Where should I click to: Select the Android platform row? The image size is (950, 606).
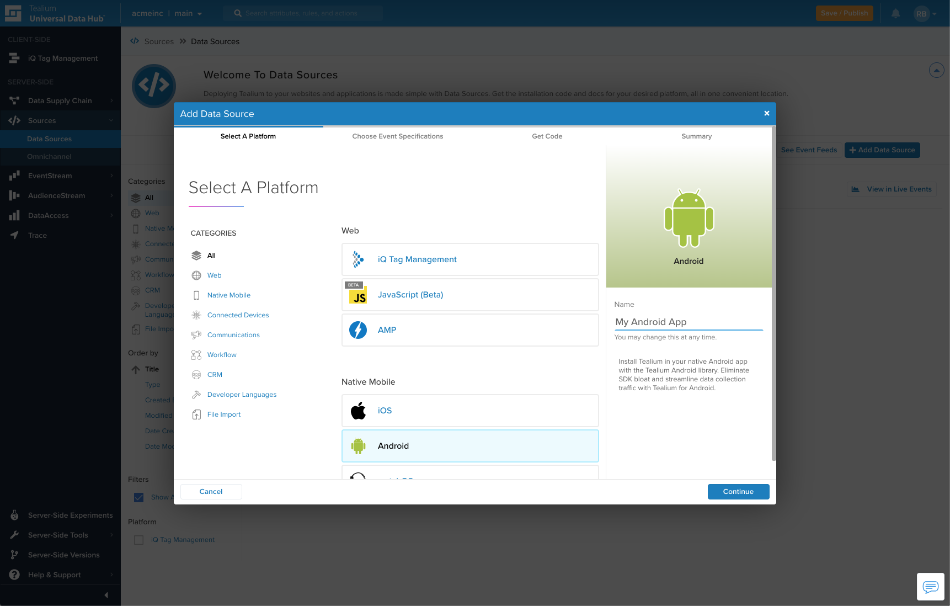click(470, 446)
